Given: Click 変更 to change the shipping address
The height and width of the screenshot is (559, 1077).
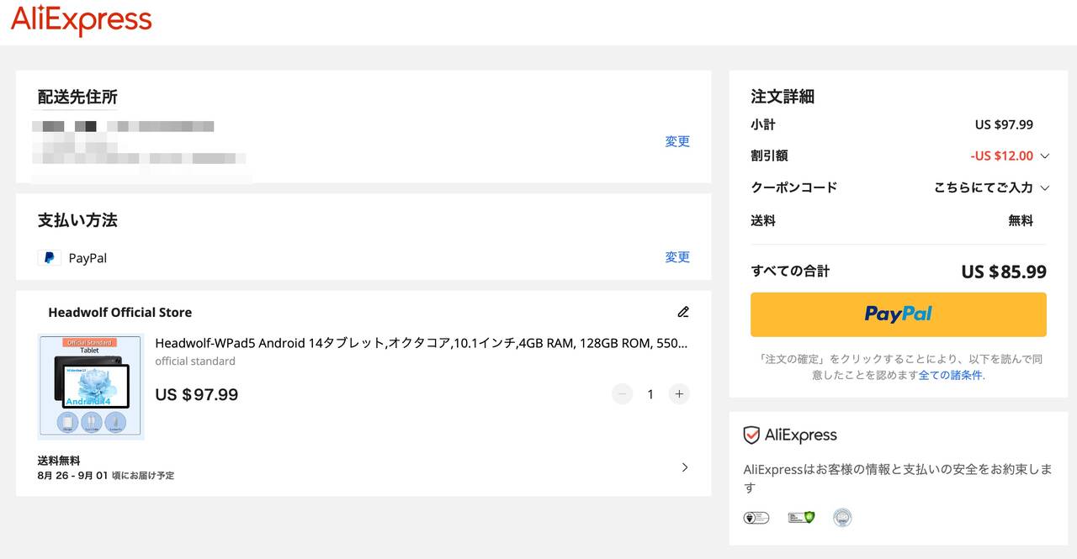Looking at the screenshot, I should pos(677,141).
